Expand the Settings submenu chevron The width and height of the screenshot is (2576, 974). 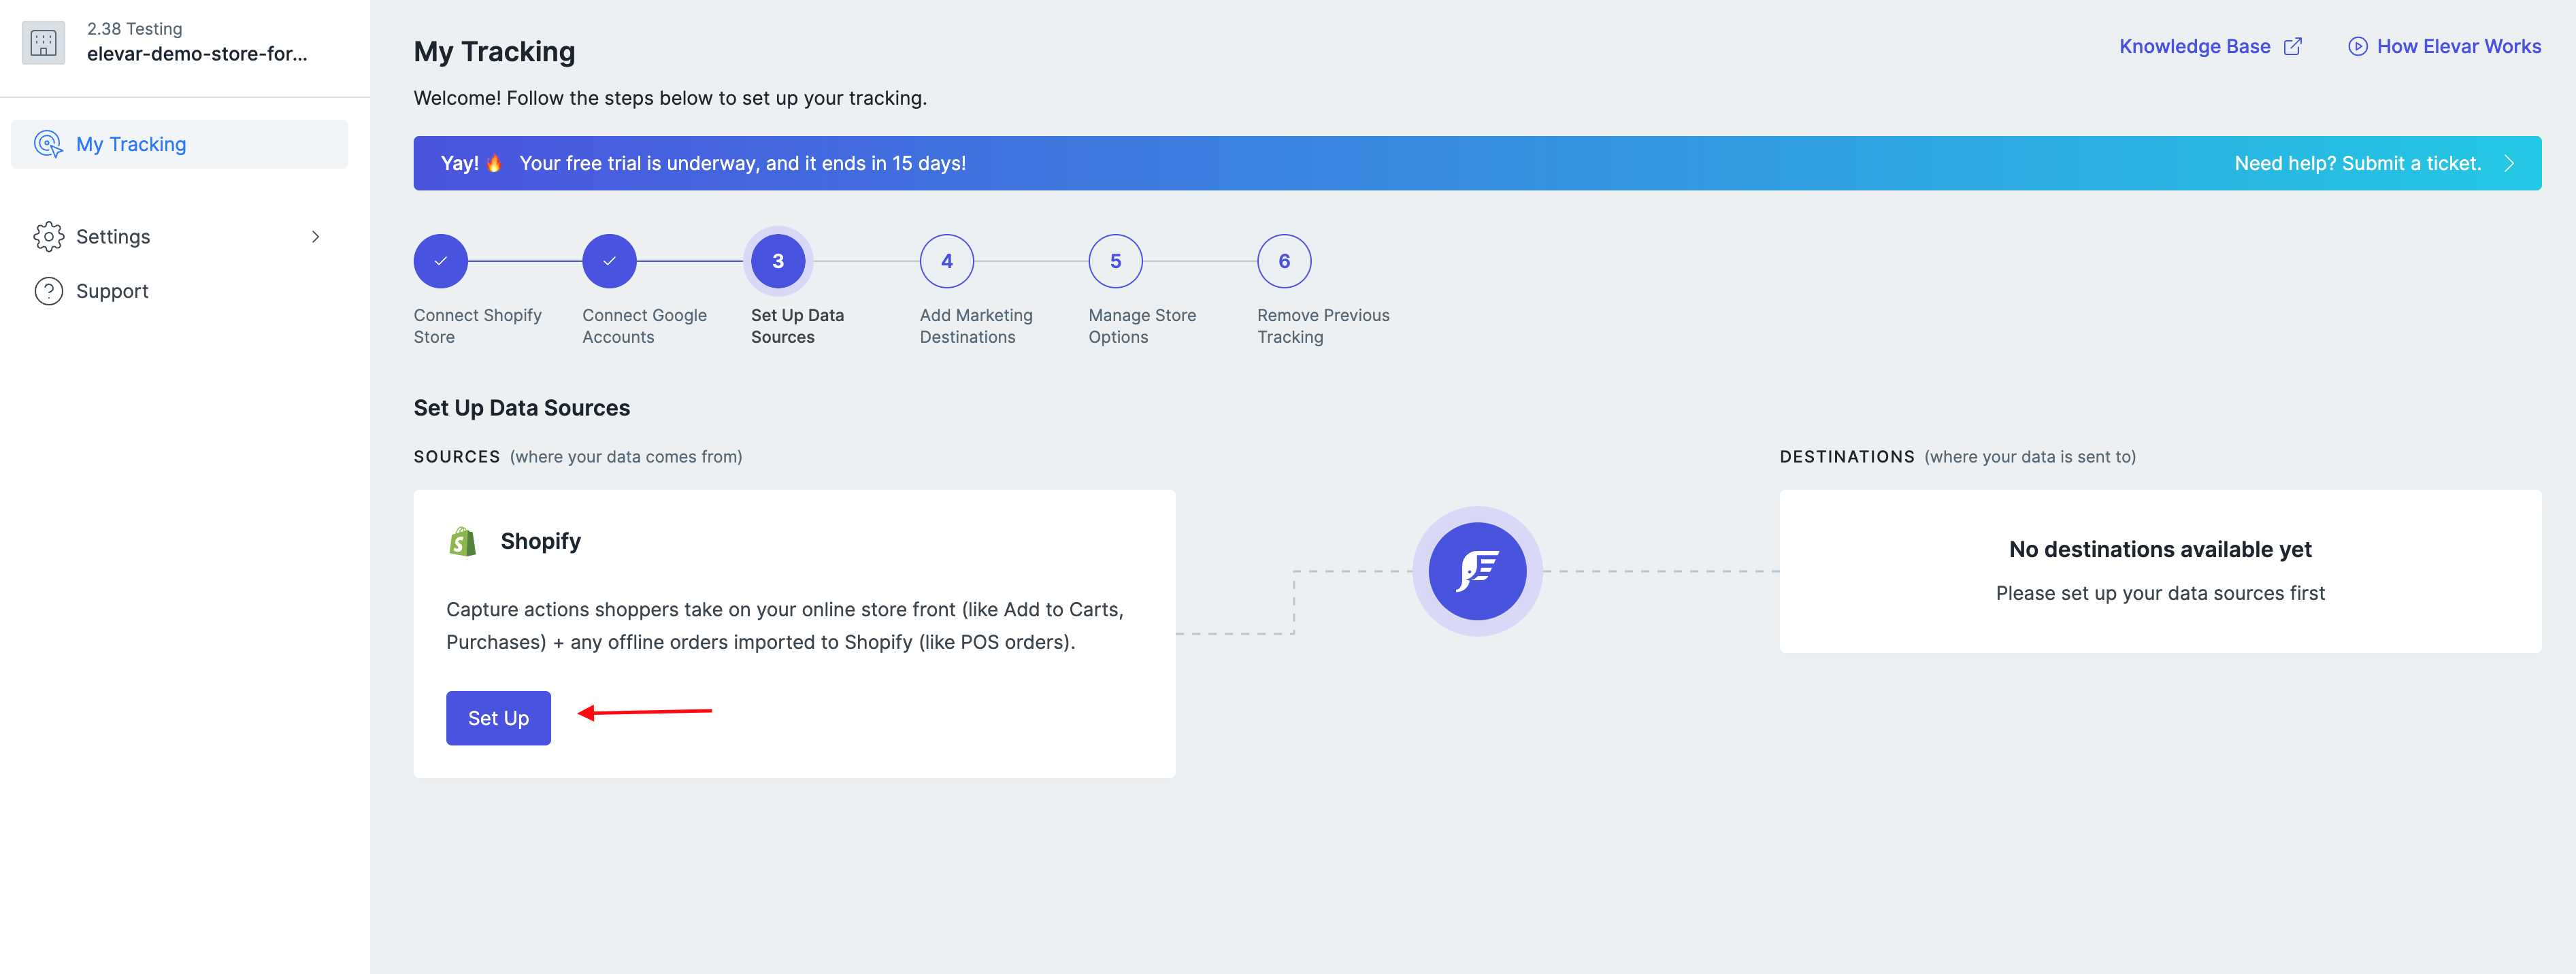pos(315,237)
